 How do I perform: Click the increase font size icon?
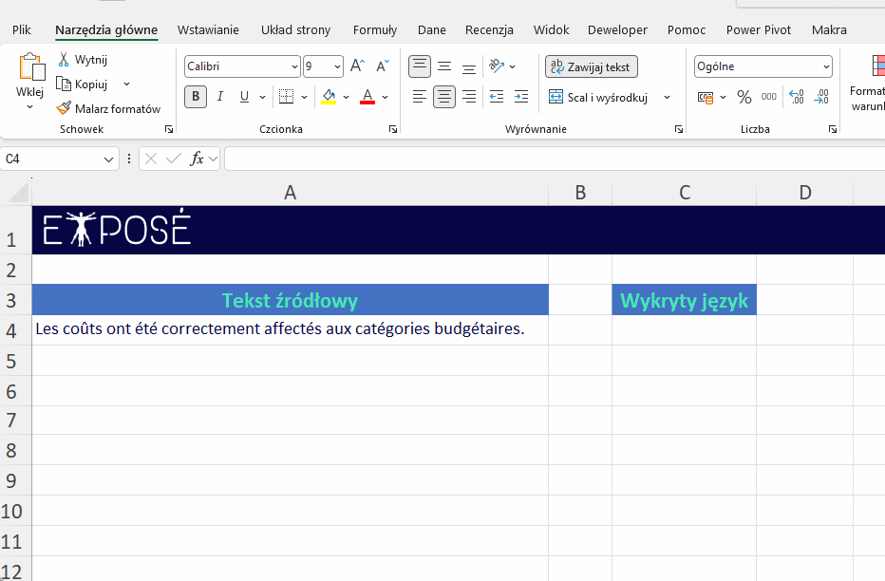[357, 66]
